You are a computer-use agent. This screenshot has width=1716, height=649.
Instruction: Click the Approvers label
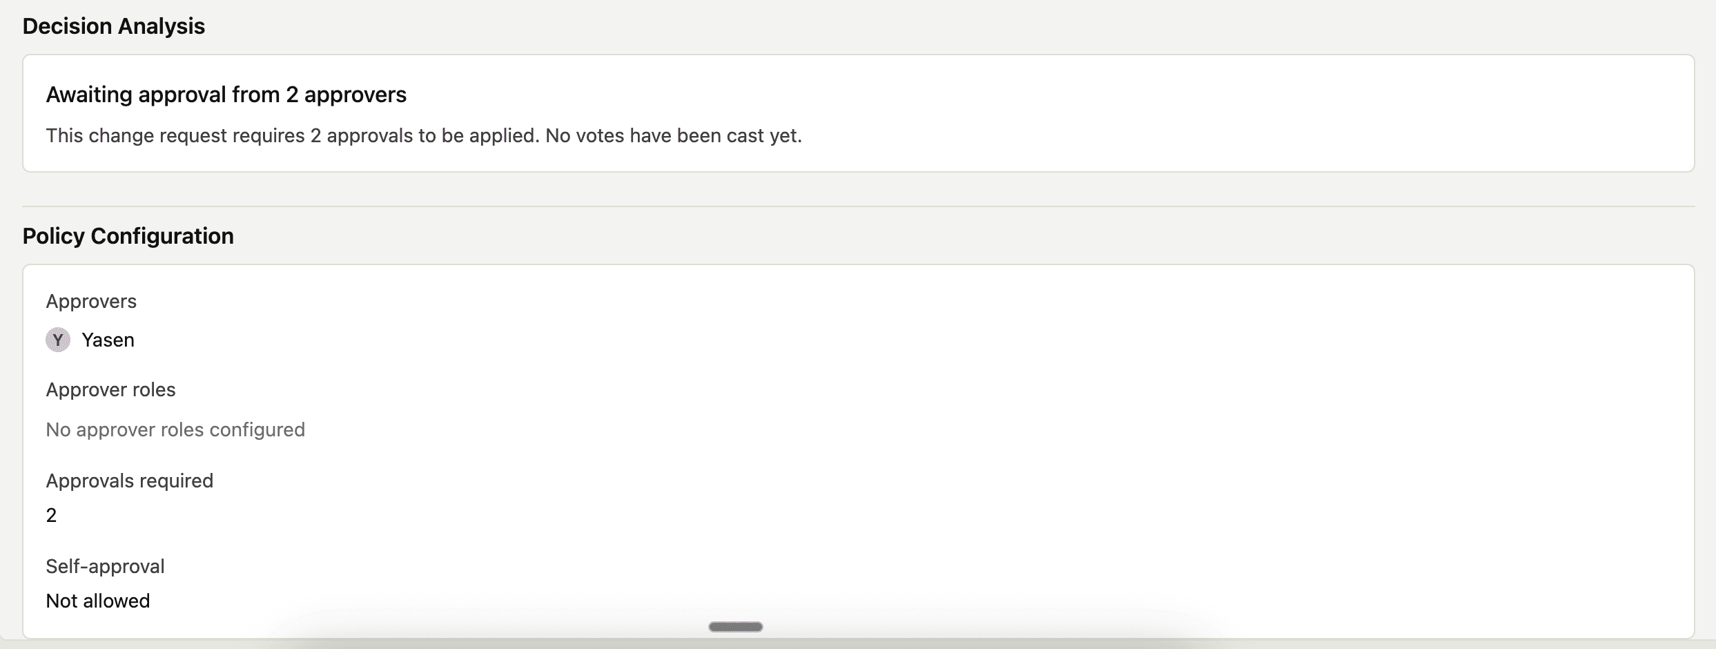click(x=91, y=300)
